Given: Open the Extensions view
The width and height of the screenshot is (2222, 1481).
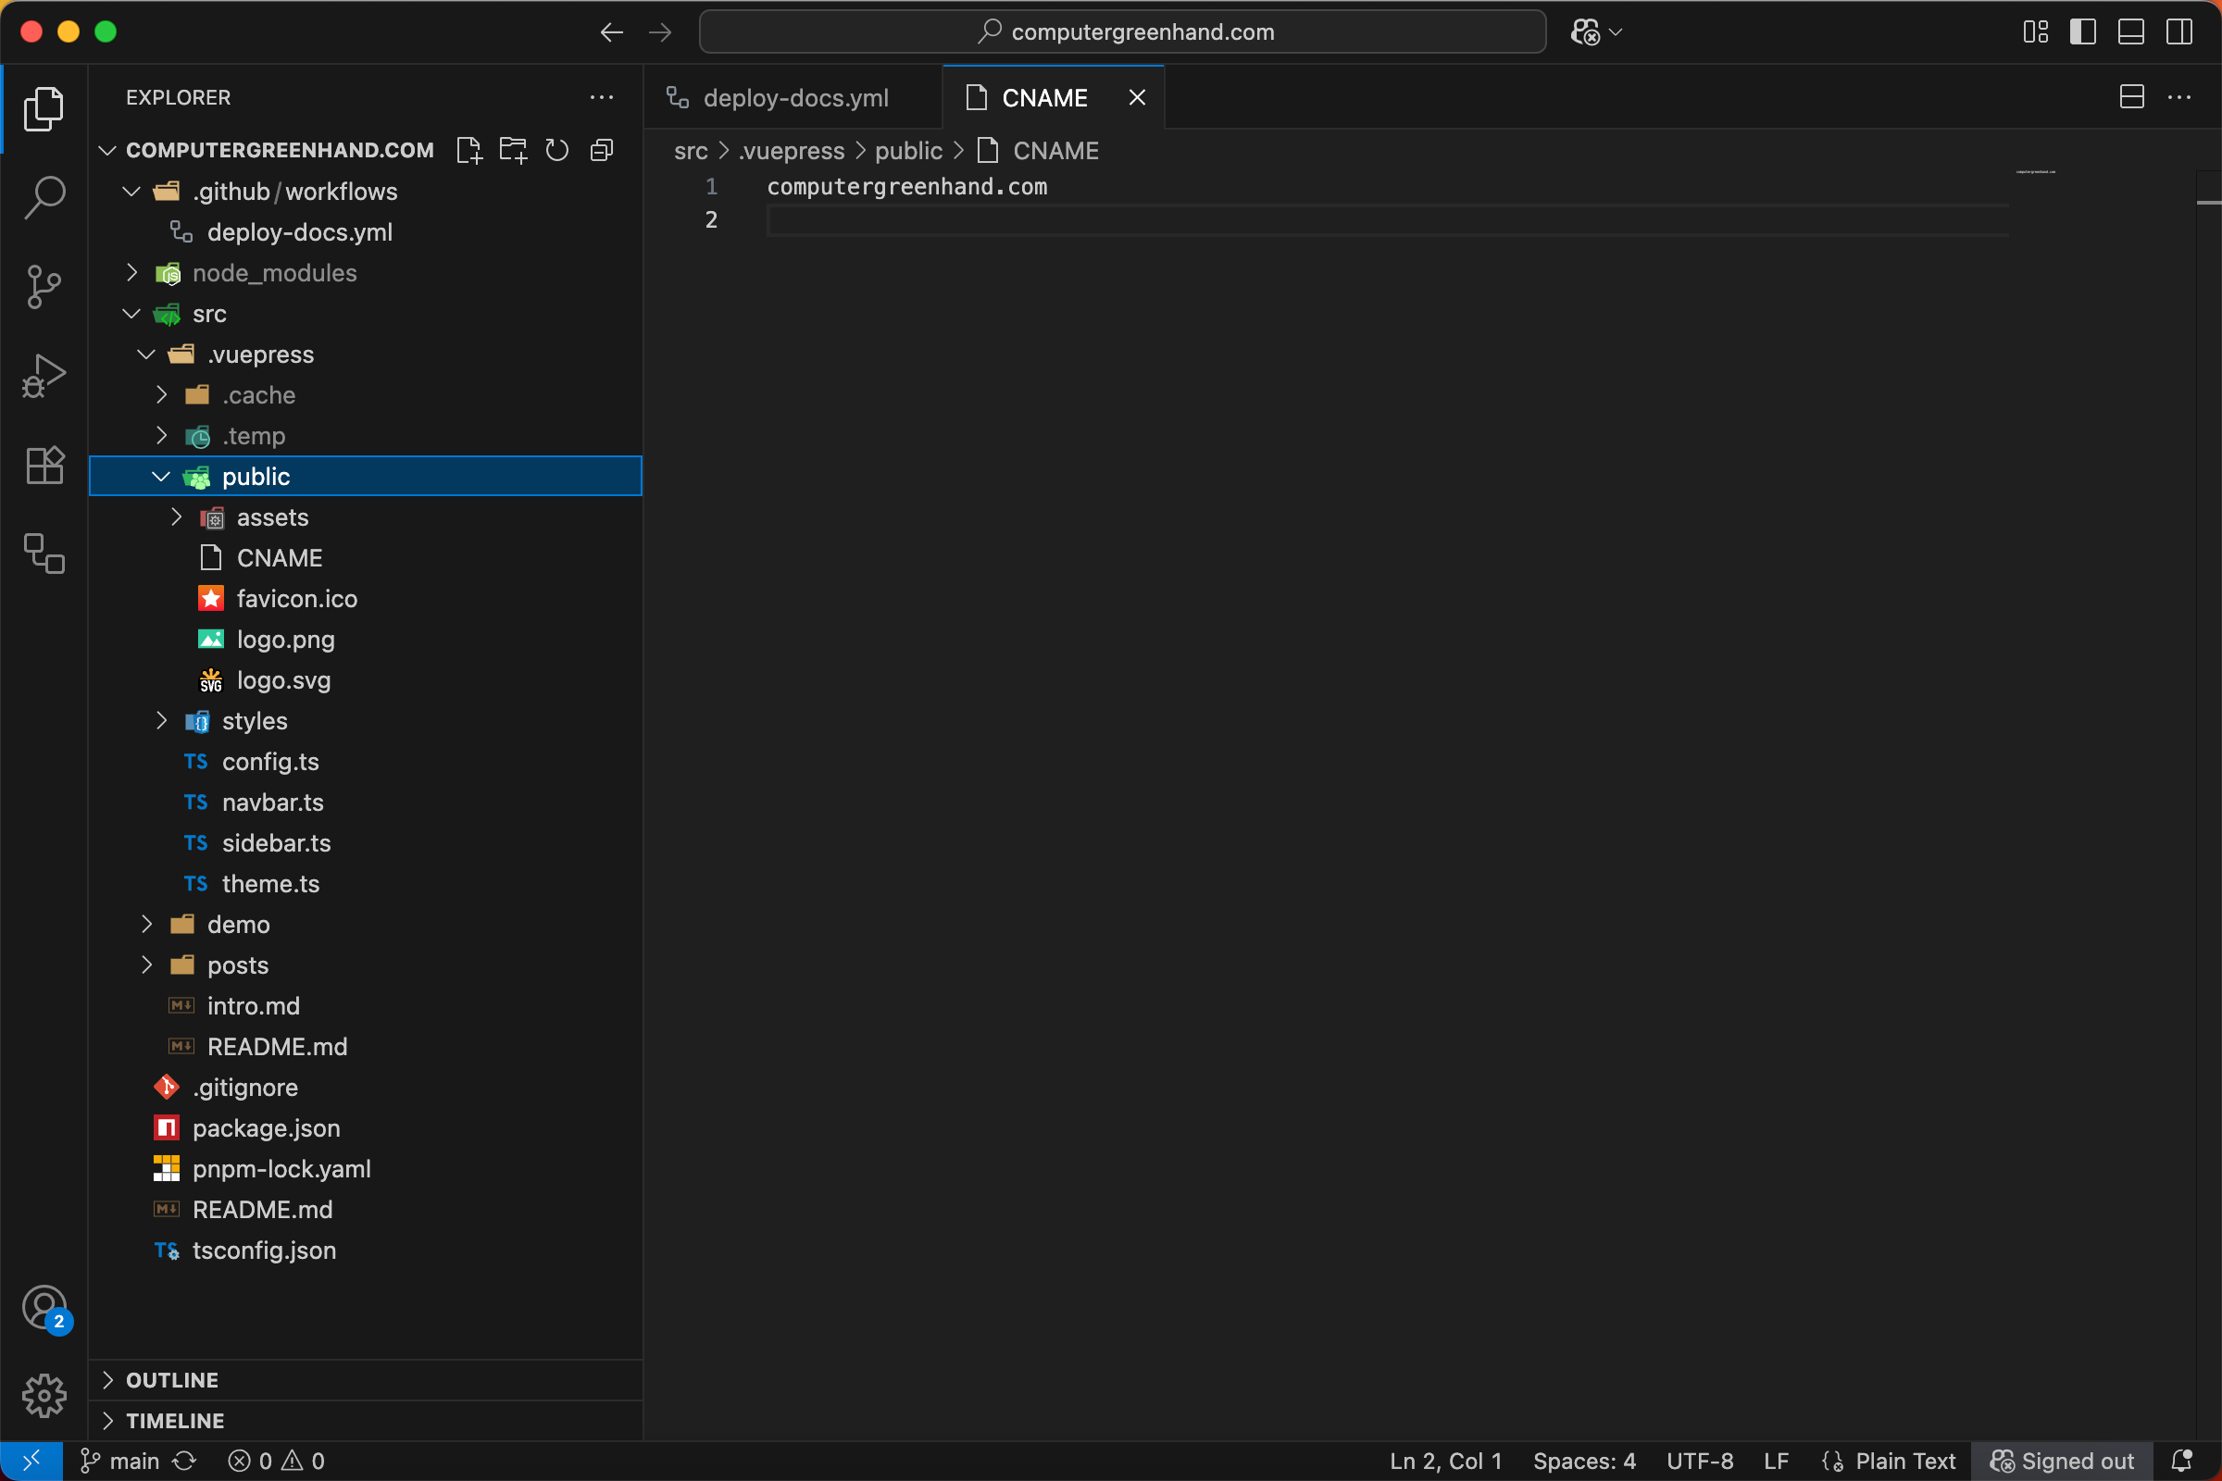Looking at the screenshot, I should 44,464.
